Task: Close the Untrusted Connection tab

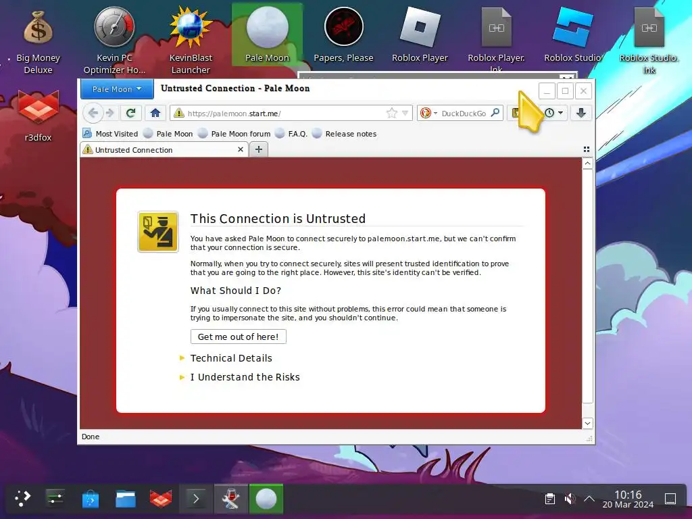Action: [241, 149]
